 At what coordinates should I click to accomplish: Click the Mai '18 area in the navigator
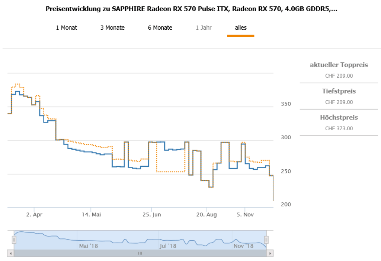coord(89,246)
